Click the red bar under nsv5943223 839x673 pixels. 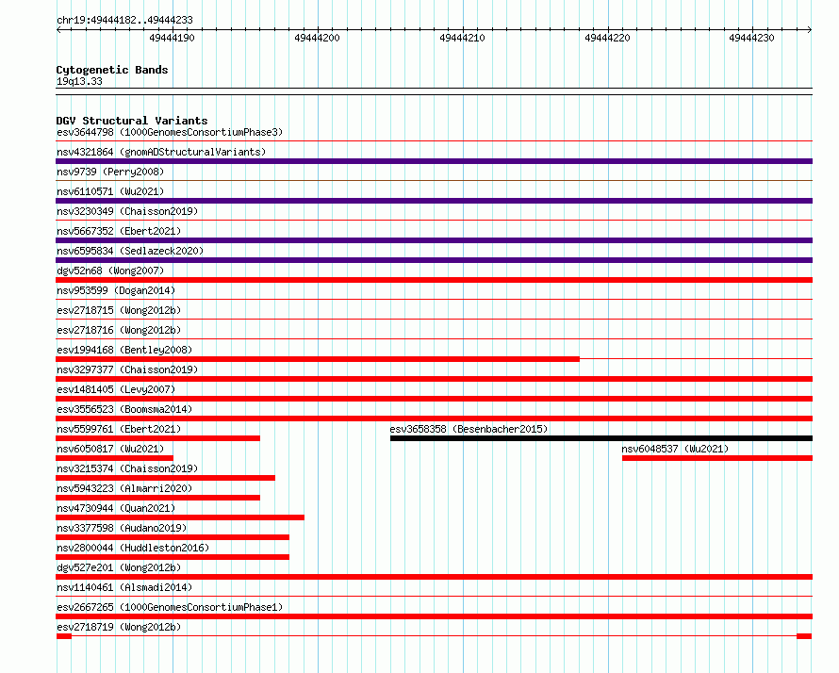[x=157, y=498]
